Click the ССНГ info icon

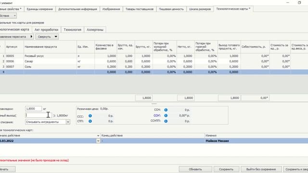tap(166, 115)
